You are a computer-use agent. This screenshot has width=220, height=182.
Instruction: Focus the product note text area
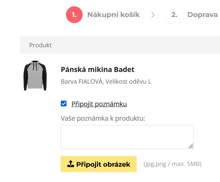coord(127,137)
